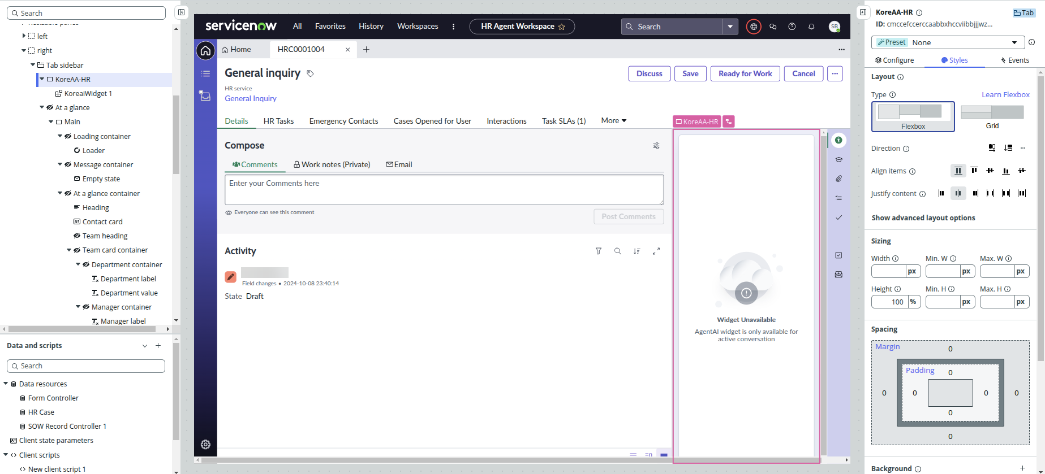The height and width of the screenshot is (474, 1045).
Task: Click the filter icon in Activity section
Action: [x=599, y=251]
